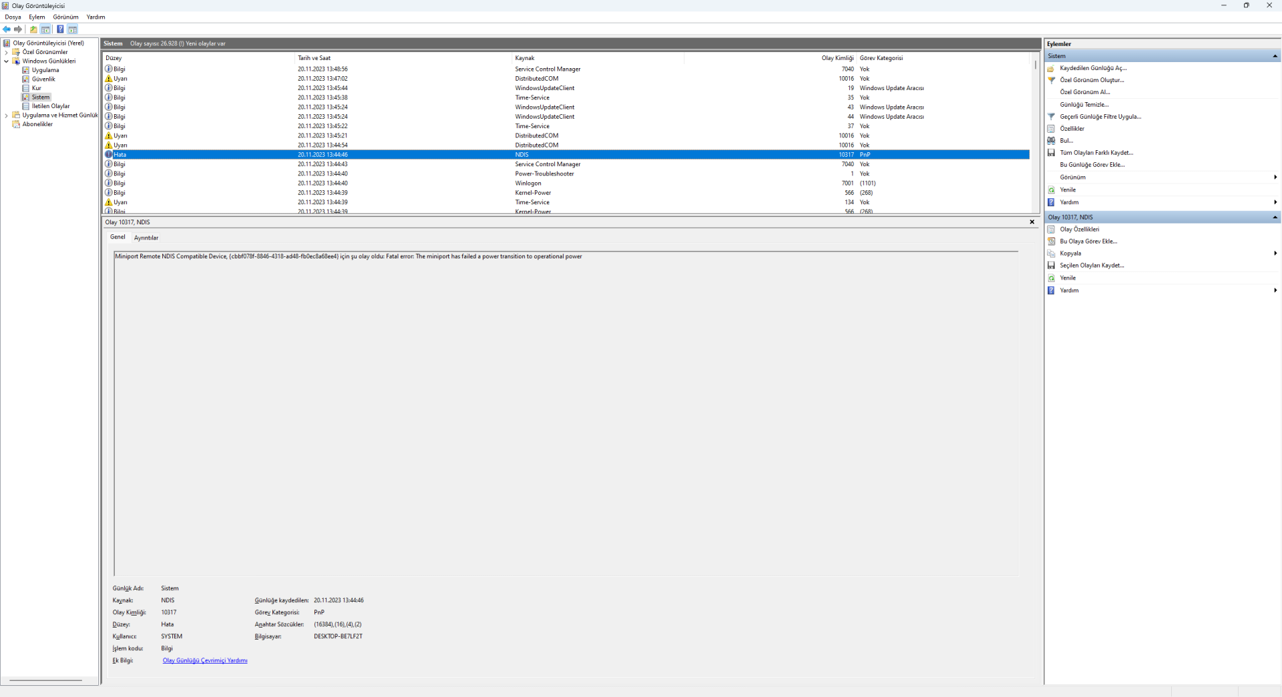Click the task icon beside Bu Olaya Görev Ekle
This screenshot has width=1282, height=697.
pos(1051,242)
